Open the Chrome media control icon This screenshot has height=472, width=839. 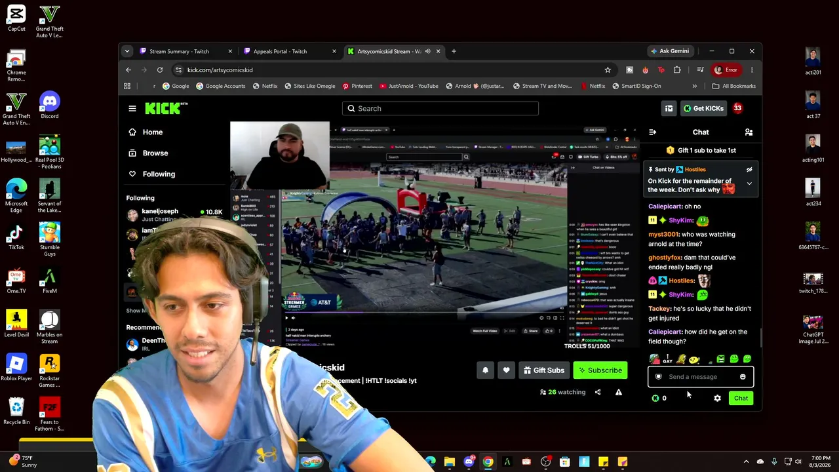[700, 70]
